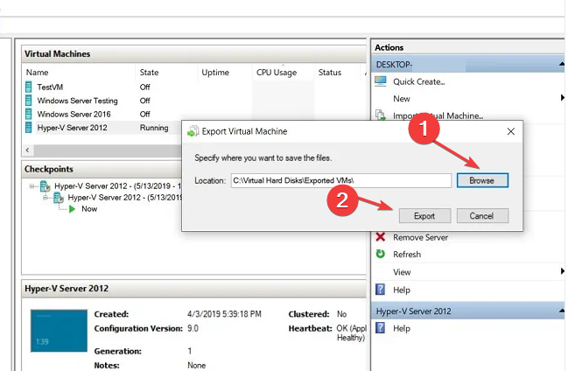Click the Heartbeat OK status text
The height and width of the screenshot is (371, 568).
click(351, 332)
